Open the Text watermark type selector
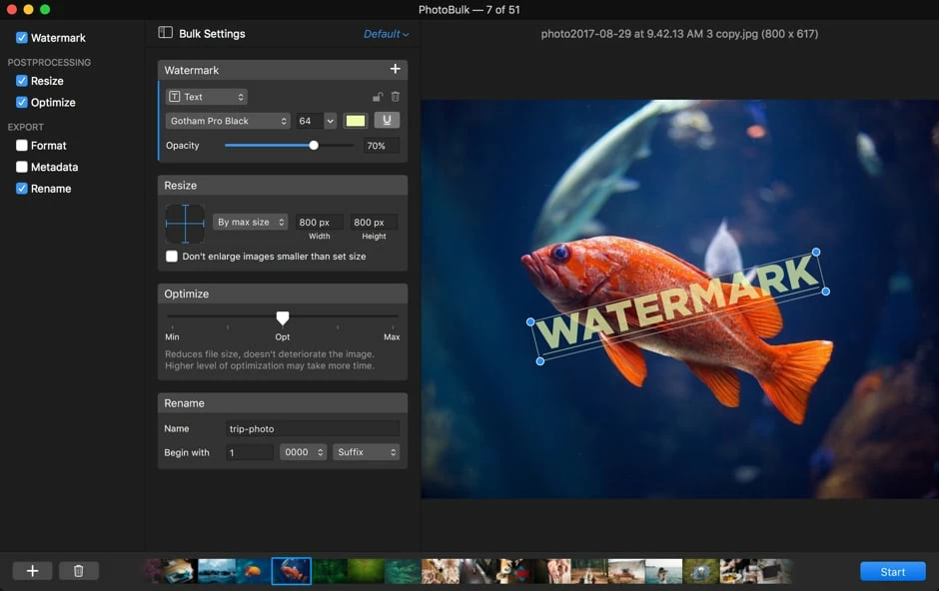The height and width of the screenshot is (591, 939). click(x=206, y=97)
